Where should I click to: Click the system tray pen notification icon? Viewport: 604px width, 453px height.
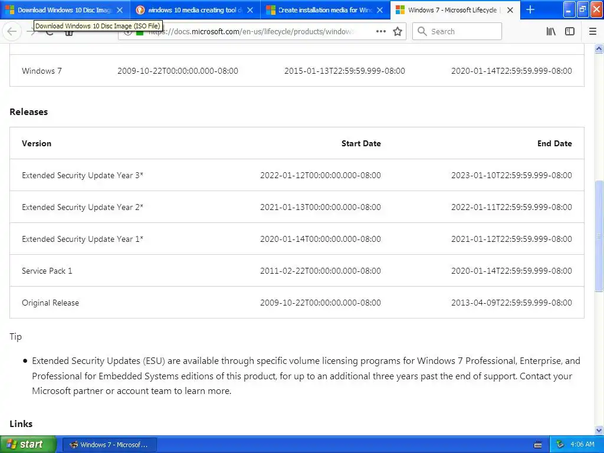[x=560, y=445]
